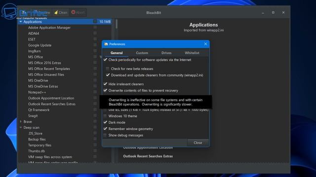Toggle Check periodically for software updates
The height and width of the screenshot is (177, 316).
(105, 59)
